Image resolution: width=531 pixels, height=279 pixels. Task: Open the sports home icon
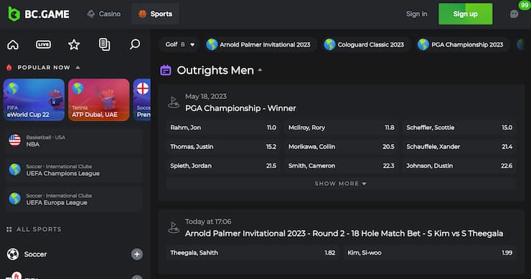point(13,44)
